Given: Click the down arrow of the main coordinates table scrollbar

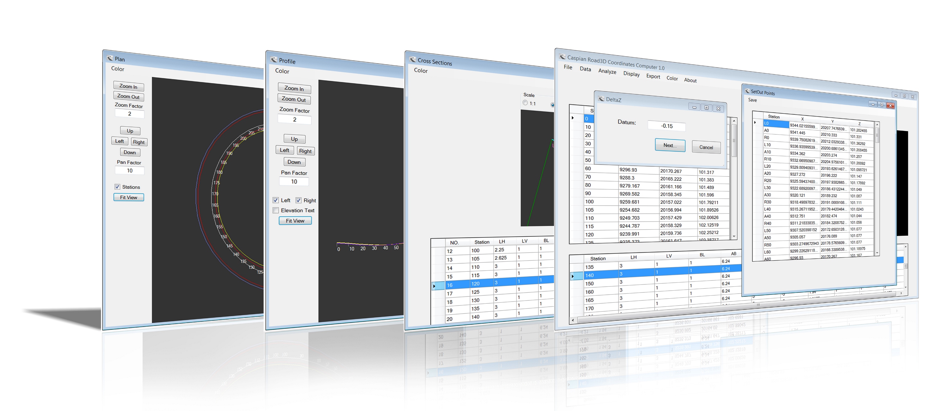Looking at the screenshot, I should point(734,236).
